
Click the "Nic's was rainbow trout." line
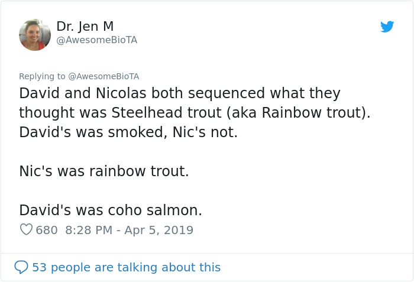pyautogui.click(x=103, y=171)
